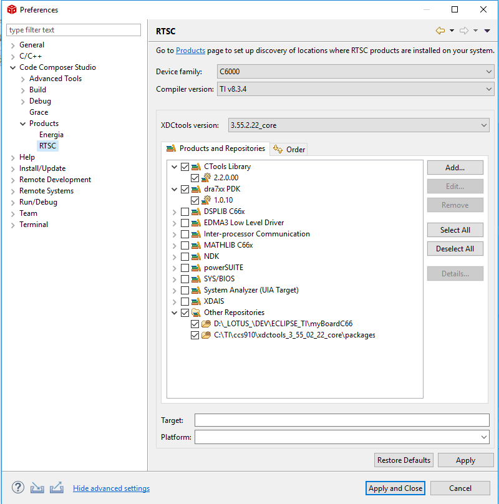Click the EDMA3 Low Level Driver icon
499x504 pixels.
196,223
